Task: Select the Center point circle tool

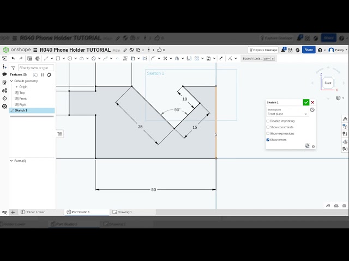Action: point(70,58)
